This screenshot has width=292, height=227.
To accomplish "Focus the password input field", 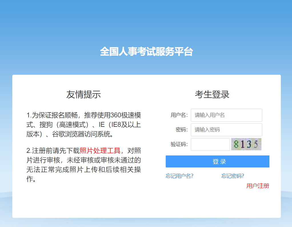I will tap(227, 130).
